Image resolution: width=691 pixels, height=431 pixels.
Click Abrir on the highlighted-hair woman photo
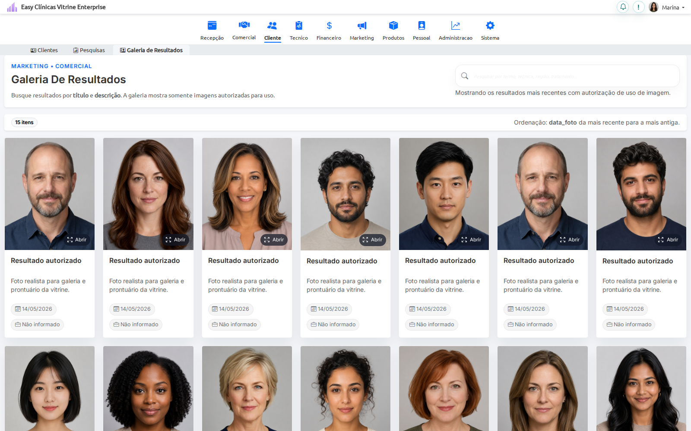(274, 240)
